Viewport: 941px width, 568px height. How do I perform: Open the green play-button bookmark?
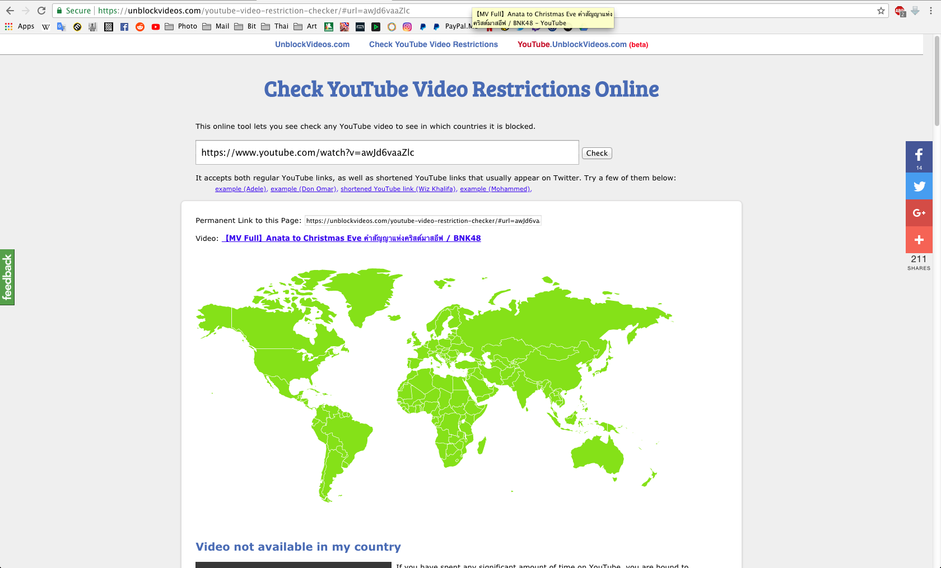pos(376,26)
